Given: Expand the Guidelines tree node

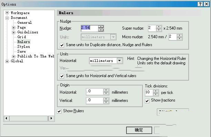Looking at the screenshot, I should coord(13,32).
